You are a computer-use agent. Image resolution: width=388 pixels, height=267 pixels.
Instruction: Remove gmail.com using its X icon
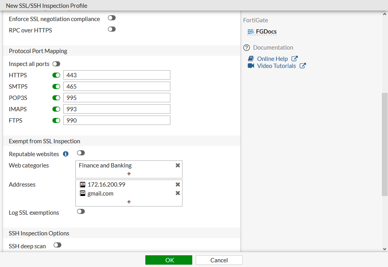click(178, 193)
